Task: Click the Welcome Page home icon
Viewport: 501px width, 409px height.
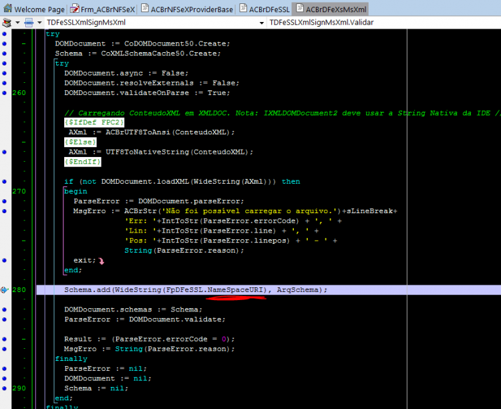Action: tap(7, 8)
